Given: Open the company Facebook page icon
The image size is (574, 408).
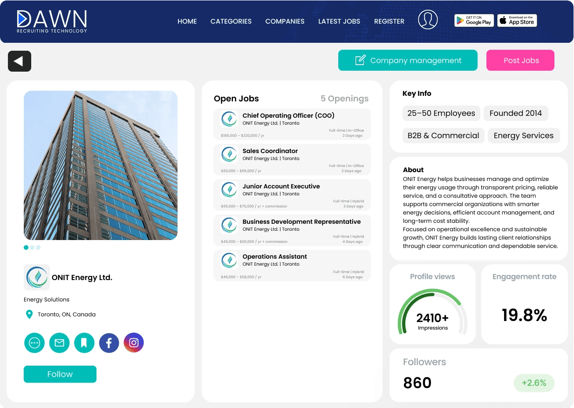Looking at the screenshot, I should tap(109, 343).
